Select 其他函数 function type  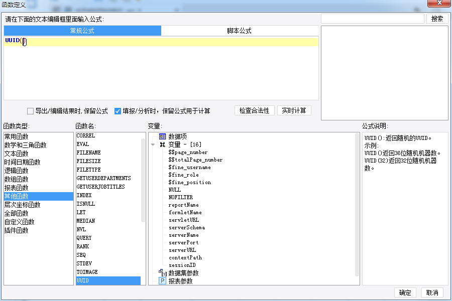[x=39, y=196]
